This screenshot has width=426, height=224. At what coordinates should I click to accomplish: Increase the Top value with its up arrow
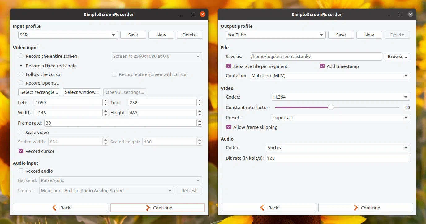pyautogui.click(x=200, y=101)
